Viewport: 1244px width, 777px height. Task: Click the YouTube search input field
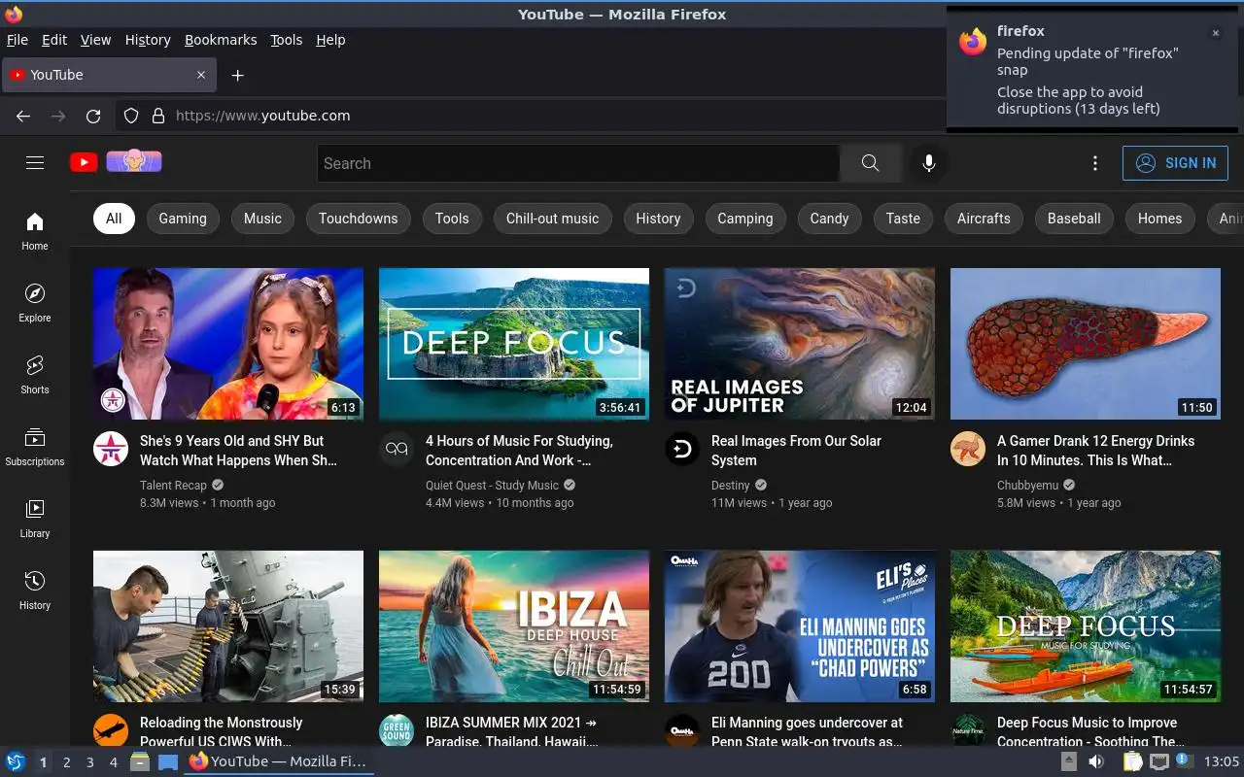coord(578,163)
